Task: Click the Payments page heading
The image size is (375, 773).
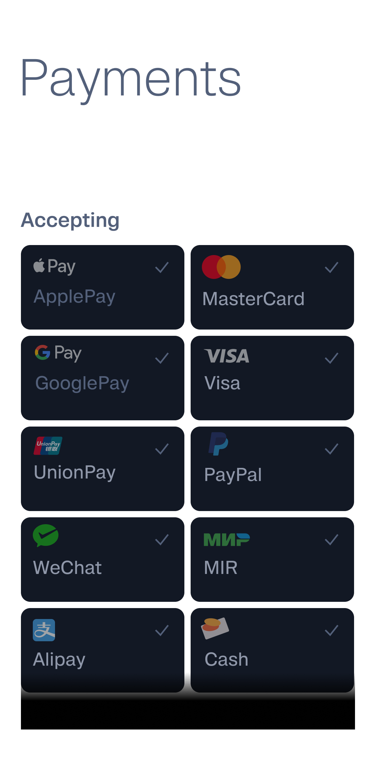Action: [131, 78]
